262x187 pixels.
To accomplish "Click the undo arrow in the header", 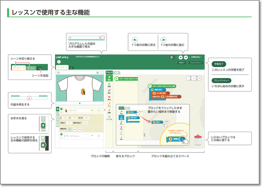I will pyautogui.click(x=180, y=57).
